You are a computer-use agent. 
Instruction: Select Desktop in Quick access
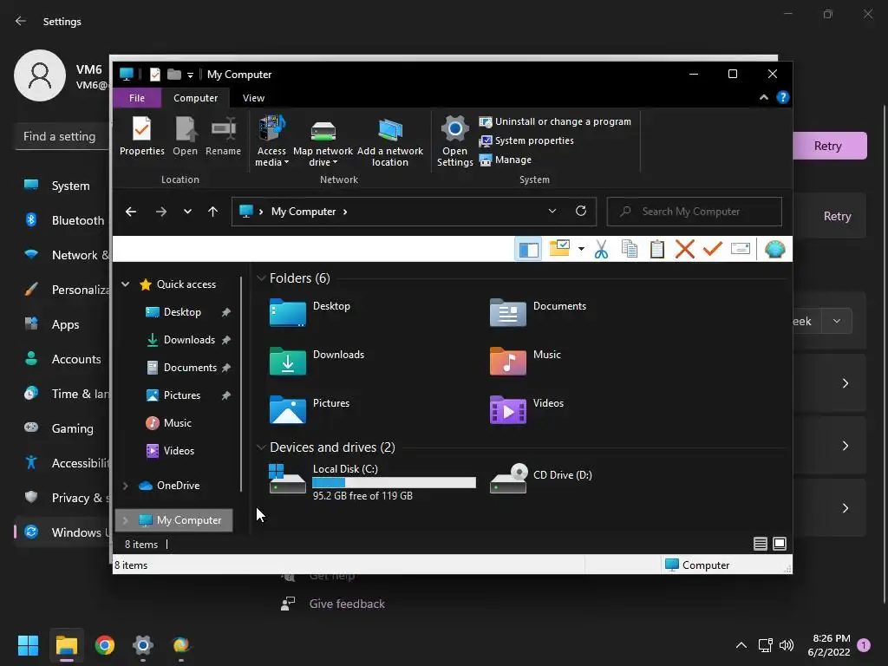click(182, 312)
